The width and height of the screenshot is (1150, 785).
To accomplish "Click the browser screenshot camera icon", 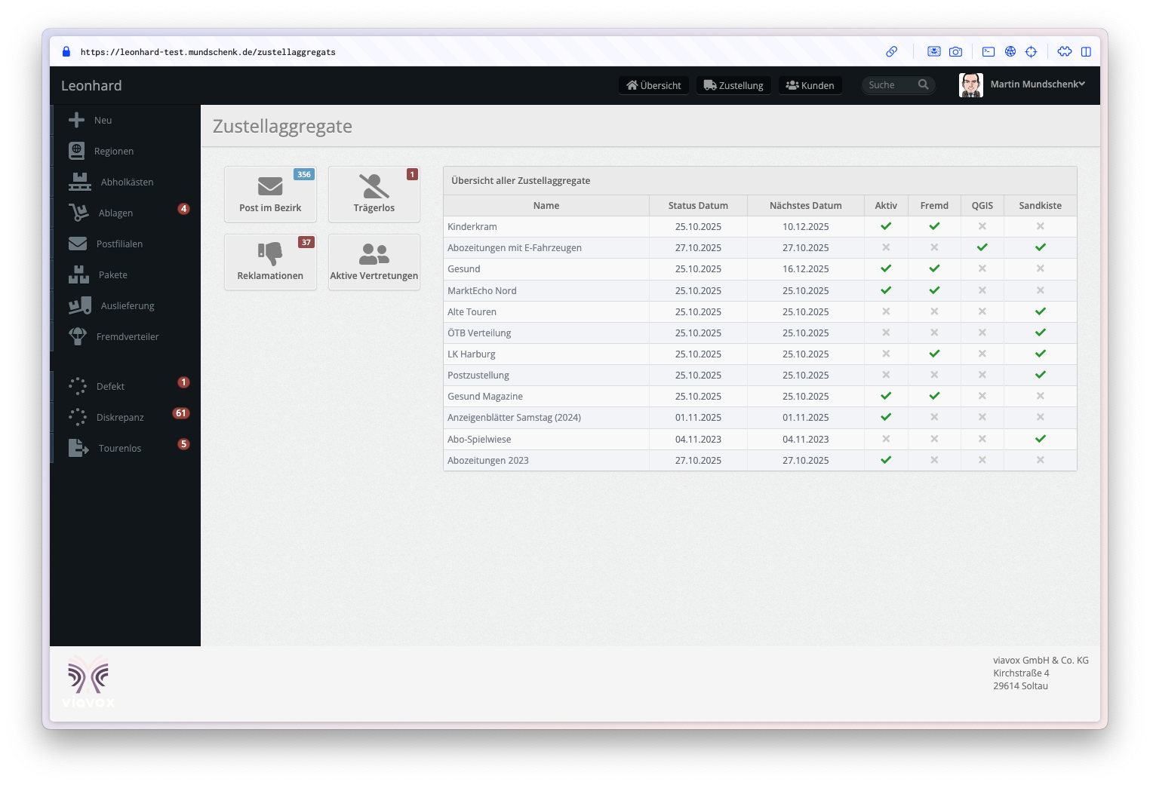I will click(955, 52).
